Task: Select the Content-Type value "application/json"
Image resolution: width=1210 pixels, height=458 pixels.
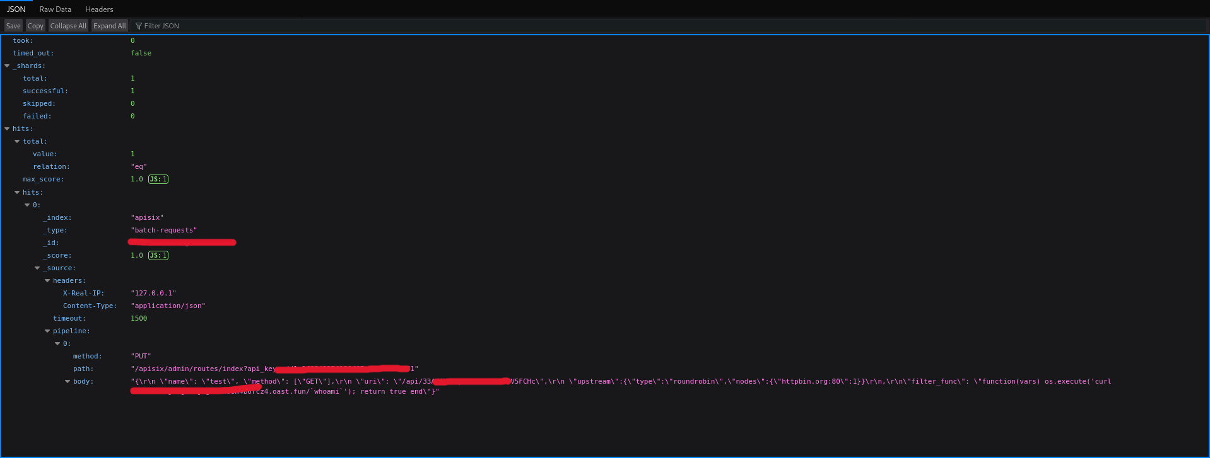Action: click(x=168, y=306)
